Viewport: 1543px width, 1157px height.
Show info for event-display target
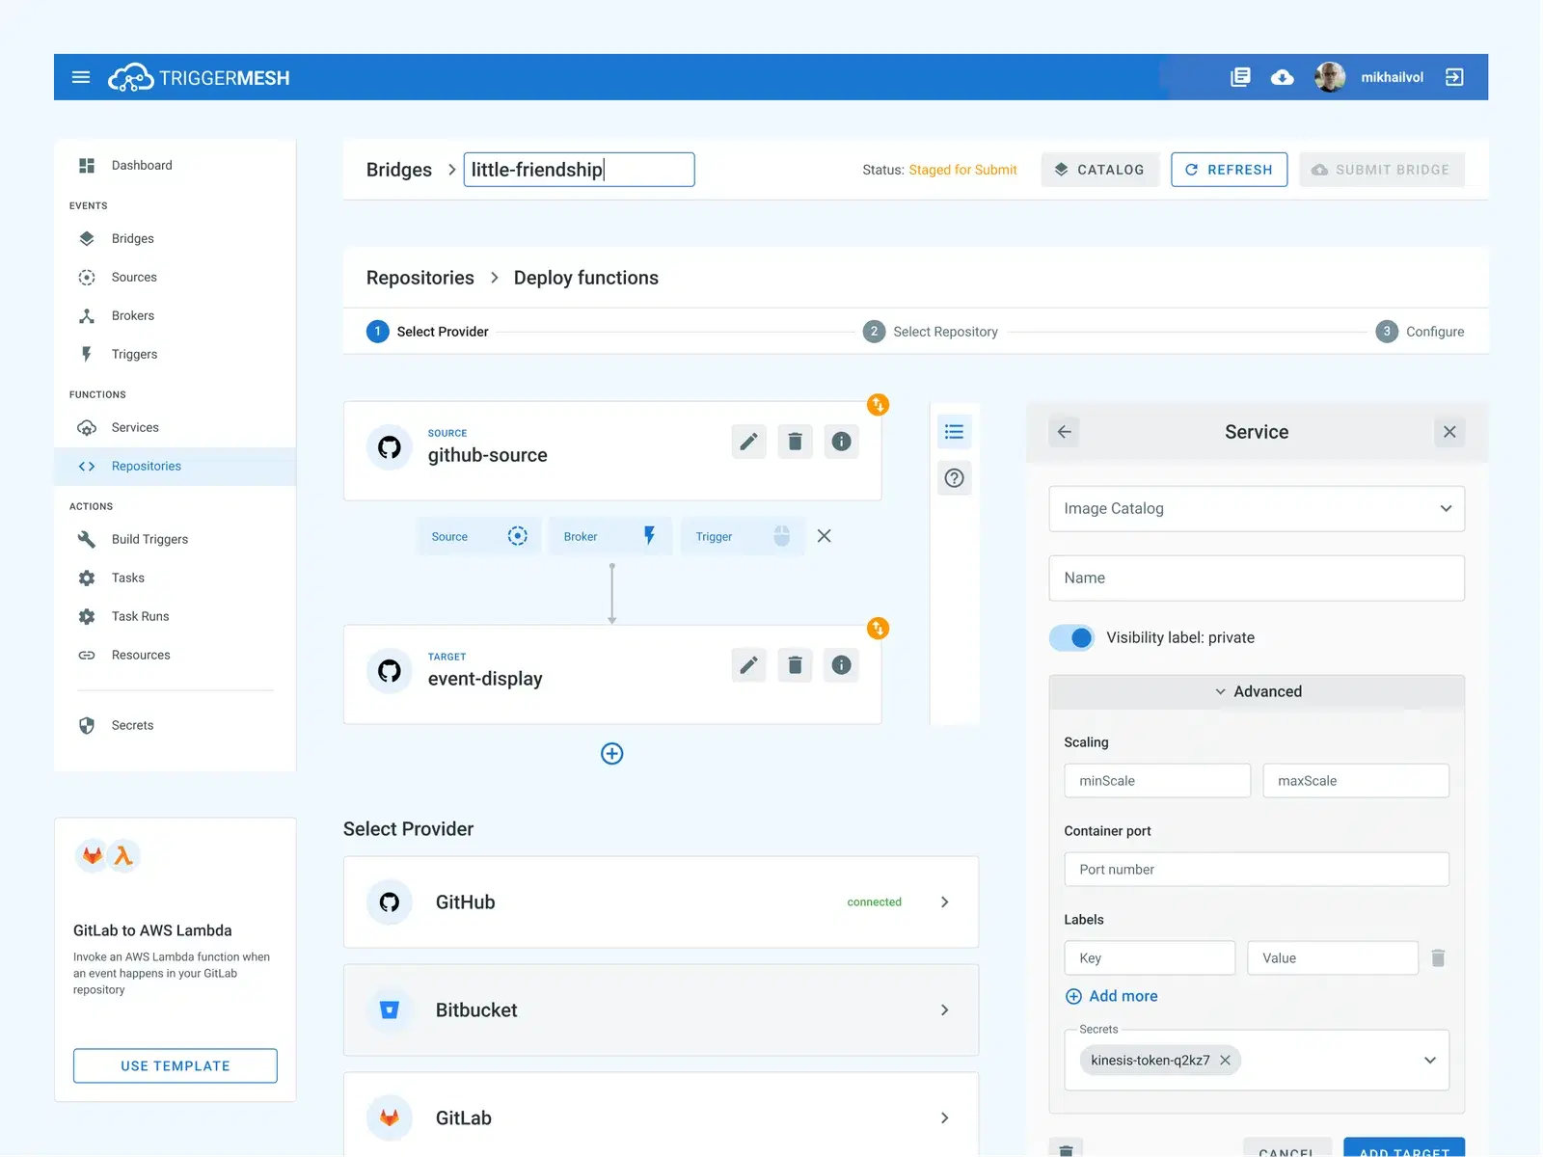[841, 665]
